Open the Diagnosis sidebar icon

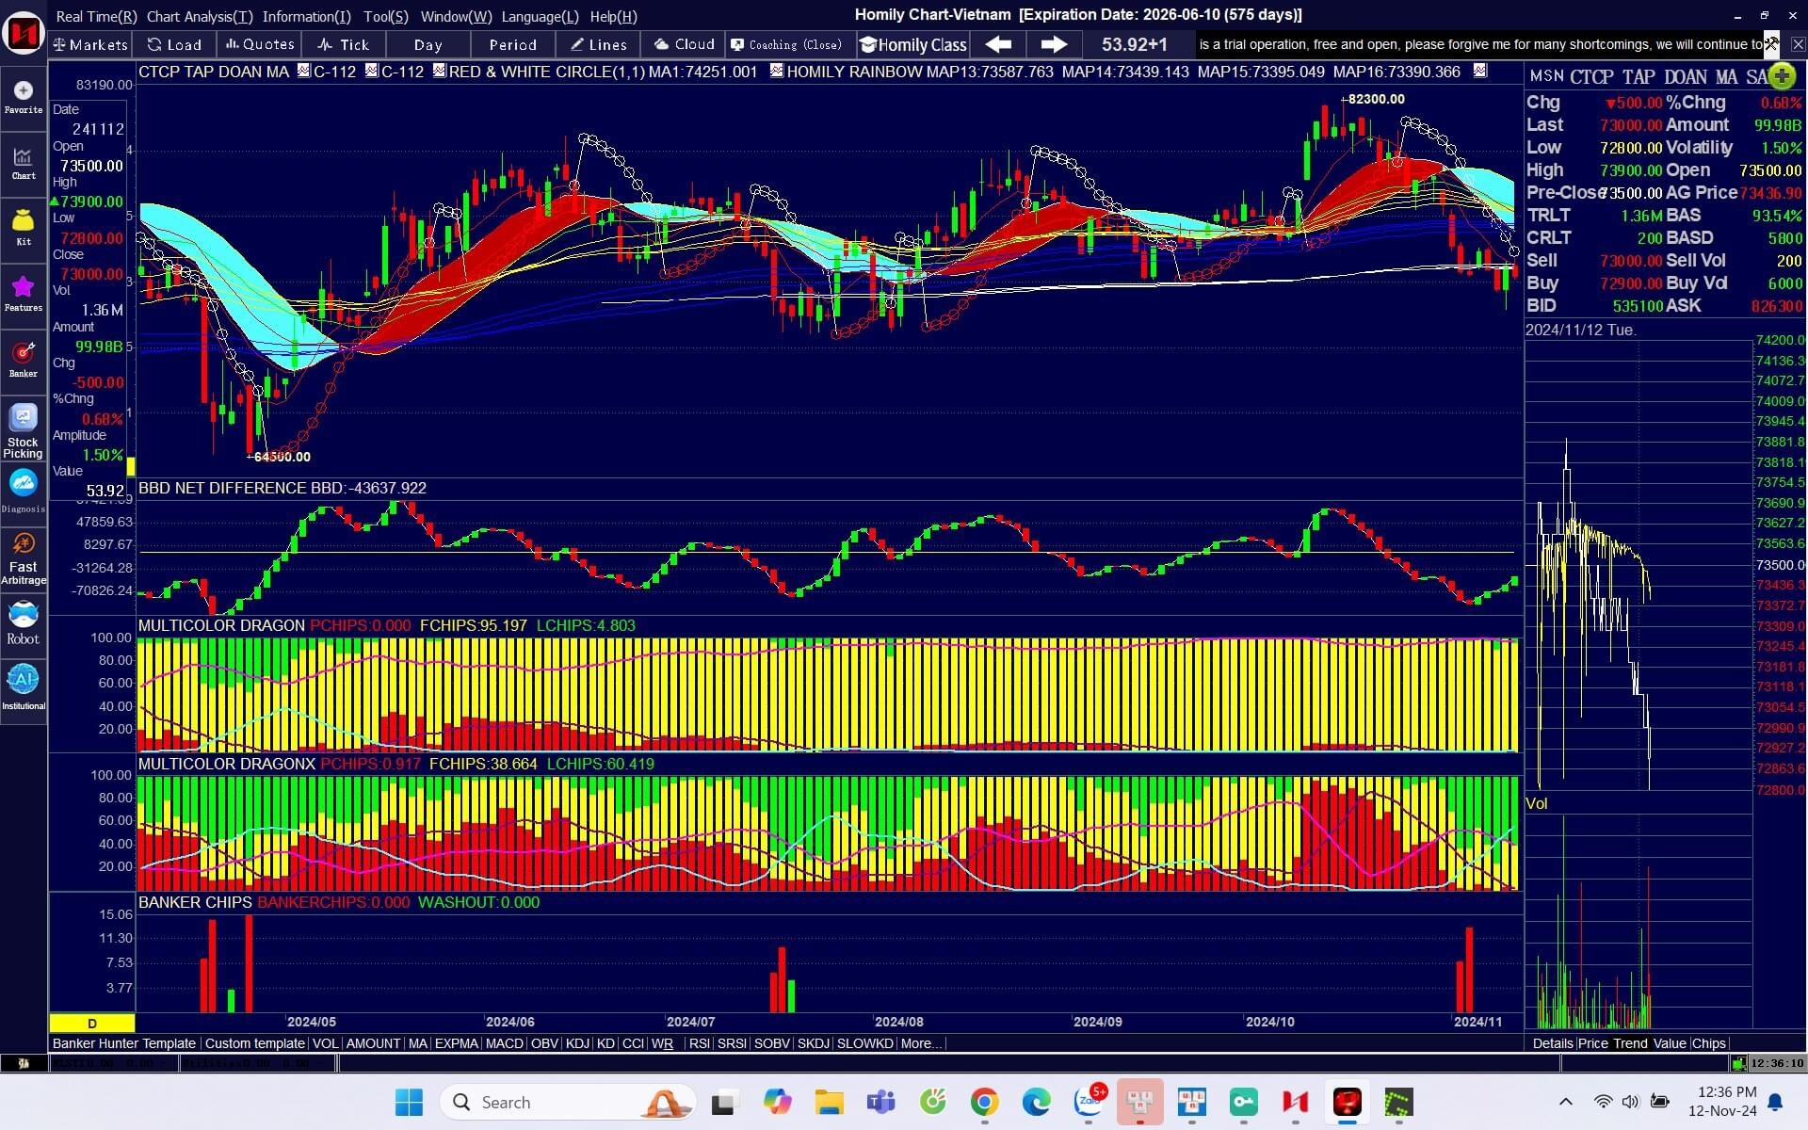click(23, 492)
